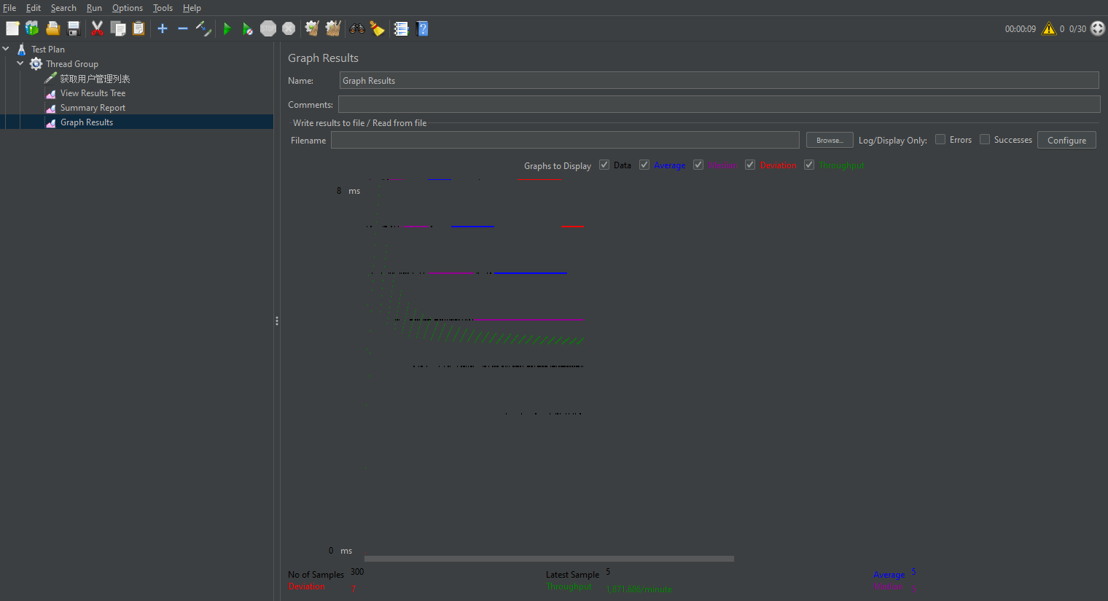The image size is (1108, 601).
Task: Click the warning triangle log icon
Action: point(1049,28)
